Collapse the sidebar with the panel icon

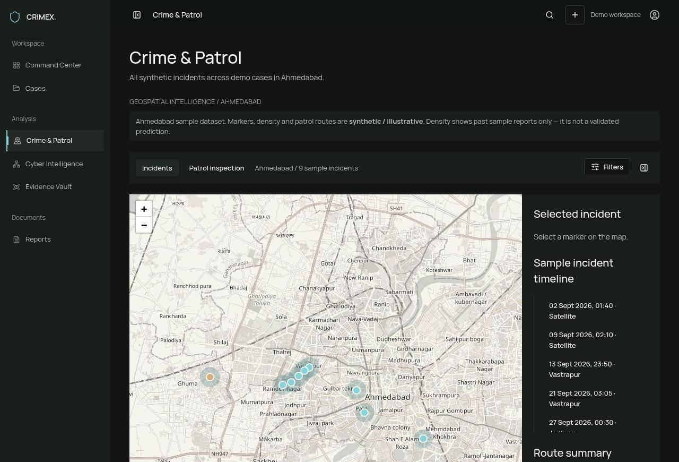tap(137, 15)
